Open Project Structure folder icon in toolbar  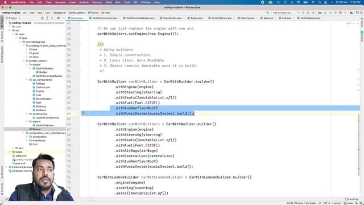pyautogui.click(x=351, y=13)
